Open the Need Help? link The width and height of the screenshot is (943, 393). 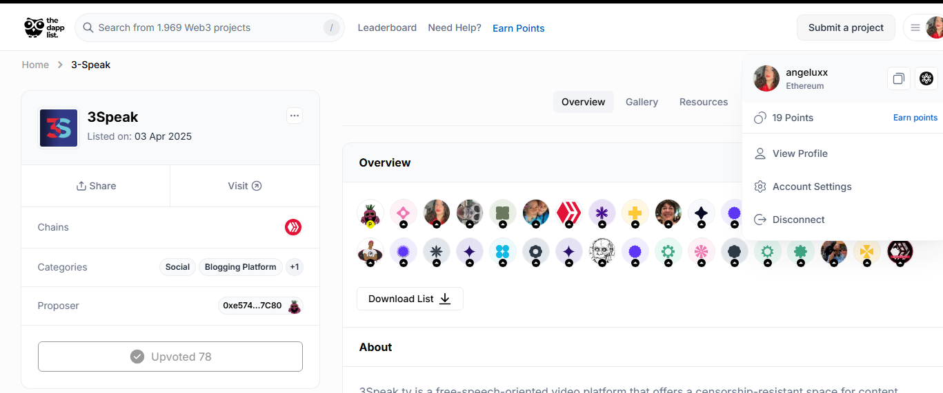(455, 28)
